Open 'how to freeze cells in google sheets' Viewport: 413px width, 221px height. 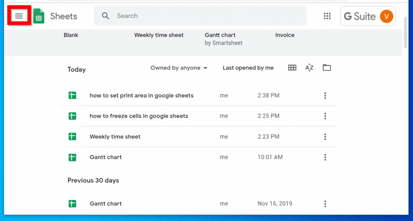(139, 116)
